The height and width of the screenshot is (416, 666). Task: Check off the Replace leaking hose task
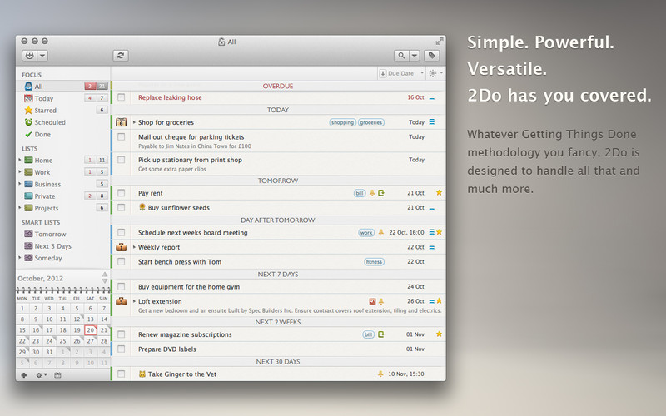point(122,97)
